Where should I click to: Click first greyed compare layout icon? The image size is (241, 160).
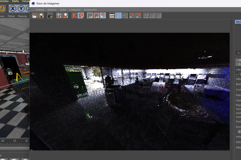coord(145,16)
